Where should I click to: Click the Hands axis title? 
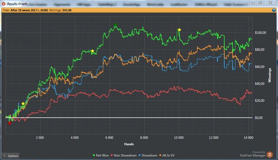click(129, 144)
